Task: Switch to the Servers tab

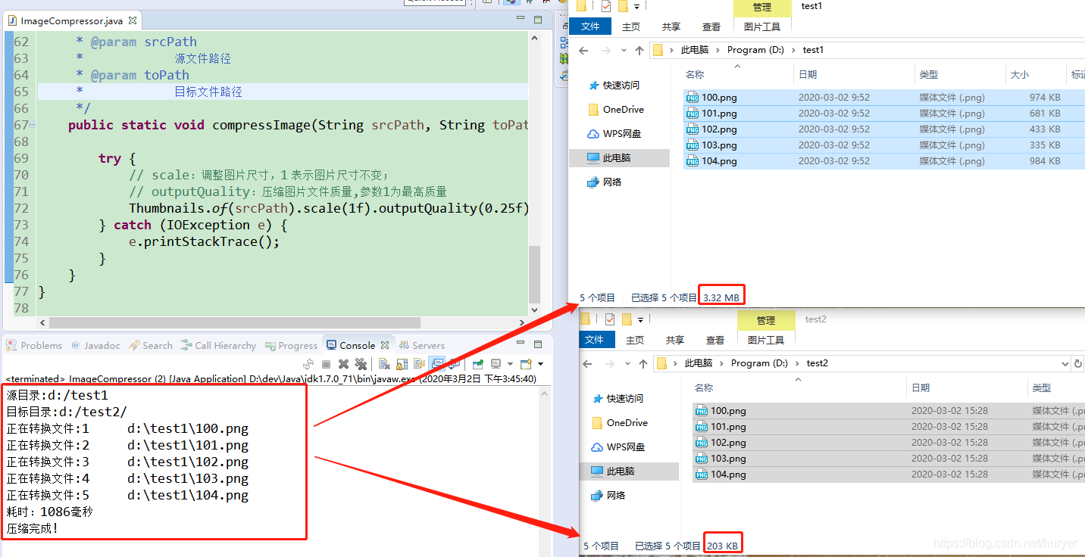Action: 422,345
